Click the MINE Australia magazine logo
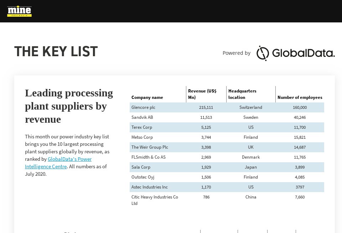 pyautogui.click(x=19, y=11)
